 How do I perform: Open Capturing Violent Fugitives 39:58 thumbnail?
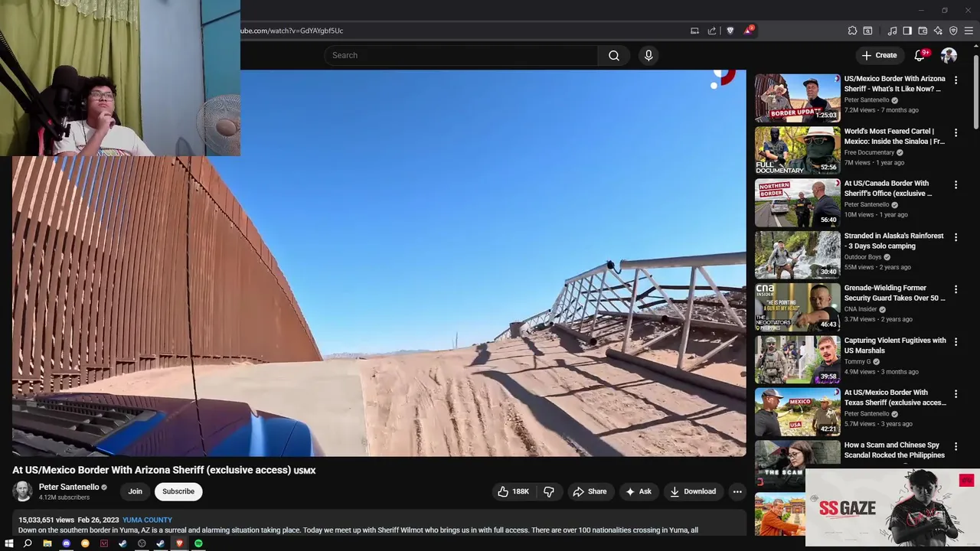[x=797, y=360]
